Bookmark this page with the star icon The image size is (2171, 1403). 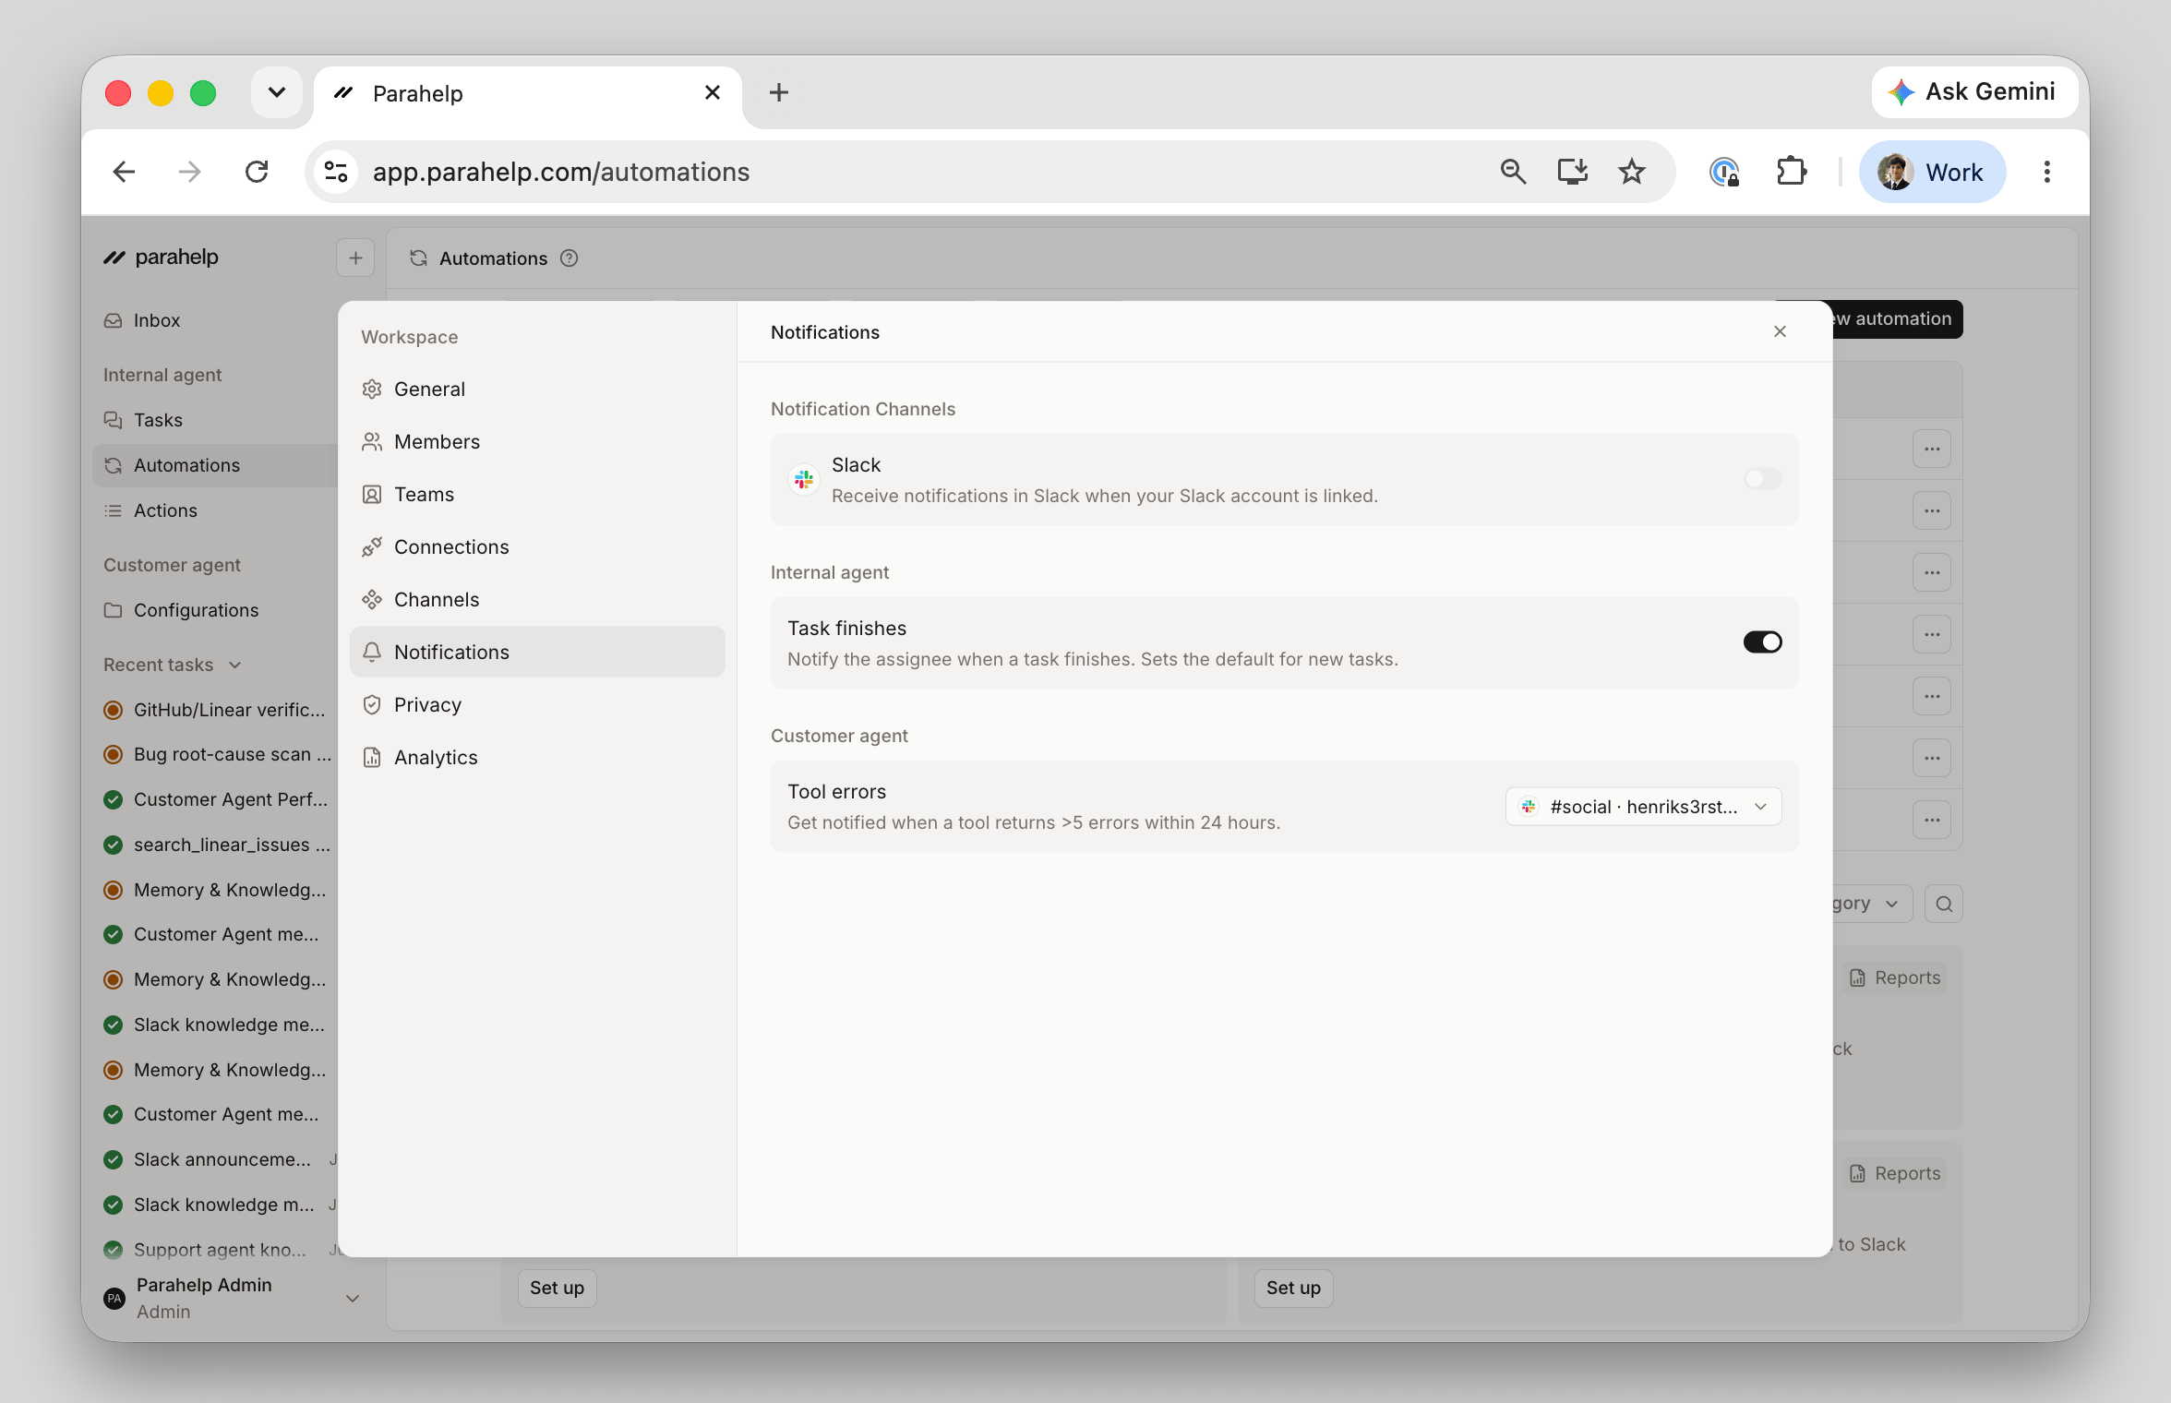pos(1632,172)
